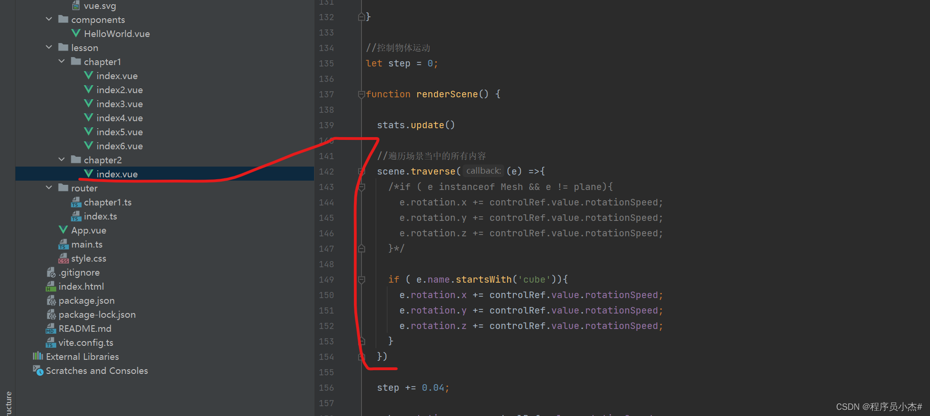Screen dimensions: 930x416
Task: Open package-lock.json file
Action: click(x=97, y=314)
